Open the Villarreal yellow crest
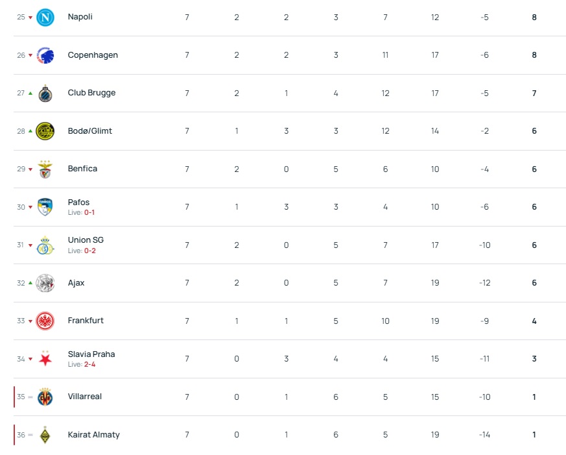 pyautogui.click(x=45, y=397)
